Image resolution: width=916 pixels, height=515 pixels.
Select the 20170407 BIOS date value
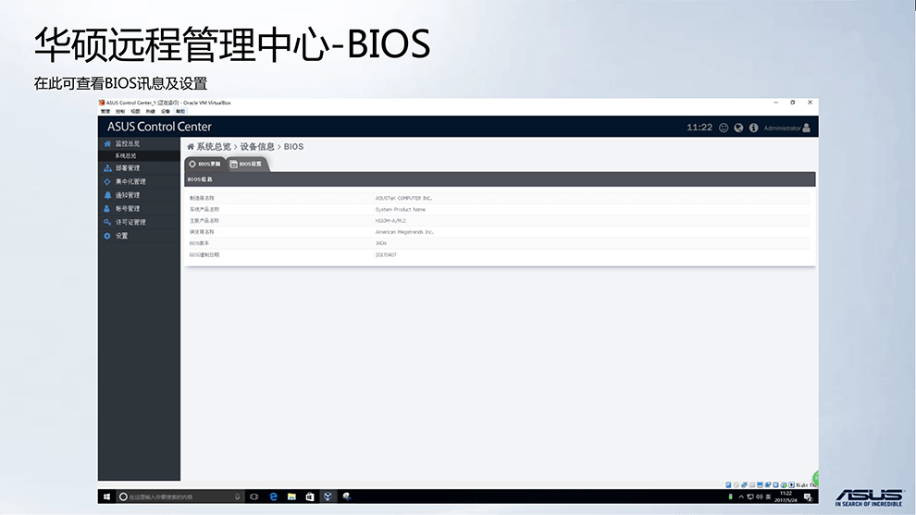point(386,255)
